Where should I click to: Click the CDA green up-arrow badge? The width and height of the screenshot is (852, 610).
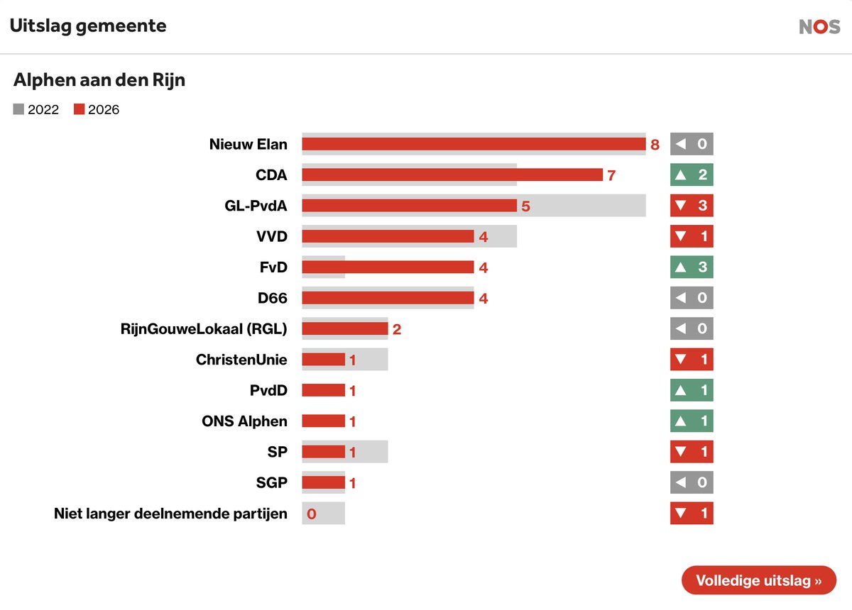pos(692,174)
